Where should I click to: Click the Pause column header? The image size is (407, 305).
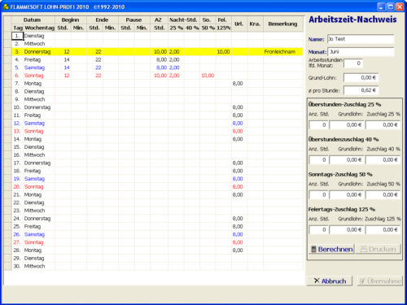(x=134, y=20)
